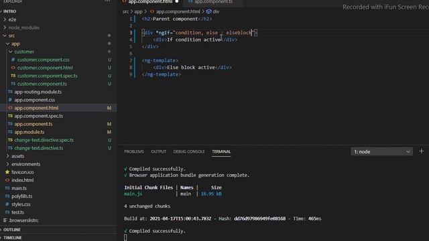Image resolution: width=429 pixels, height=241 pixels.
Task: Open app.component.css file
Action: (x=34, y=100)
